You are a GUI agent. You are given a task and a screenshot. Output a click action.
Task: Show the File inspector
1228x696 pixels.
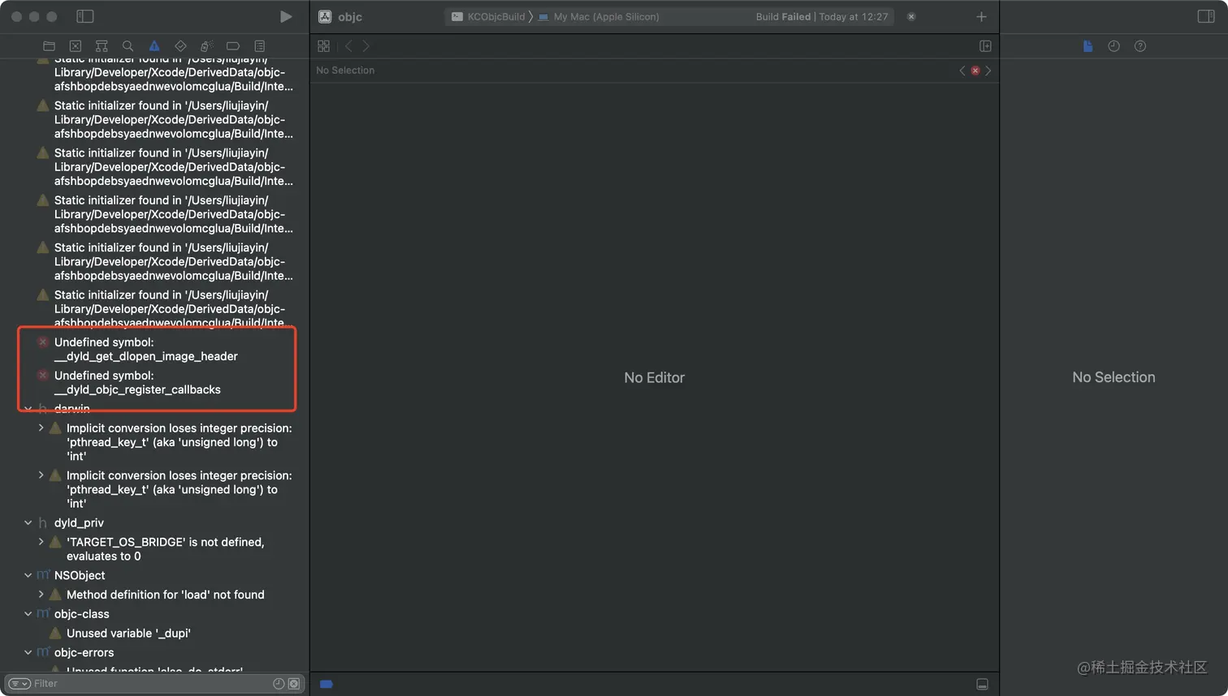(x=1087, y=46)
